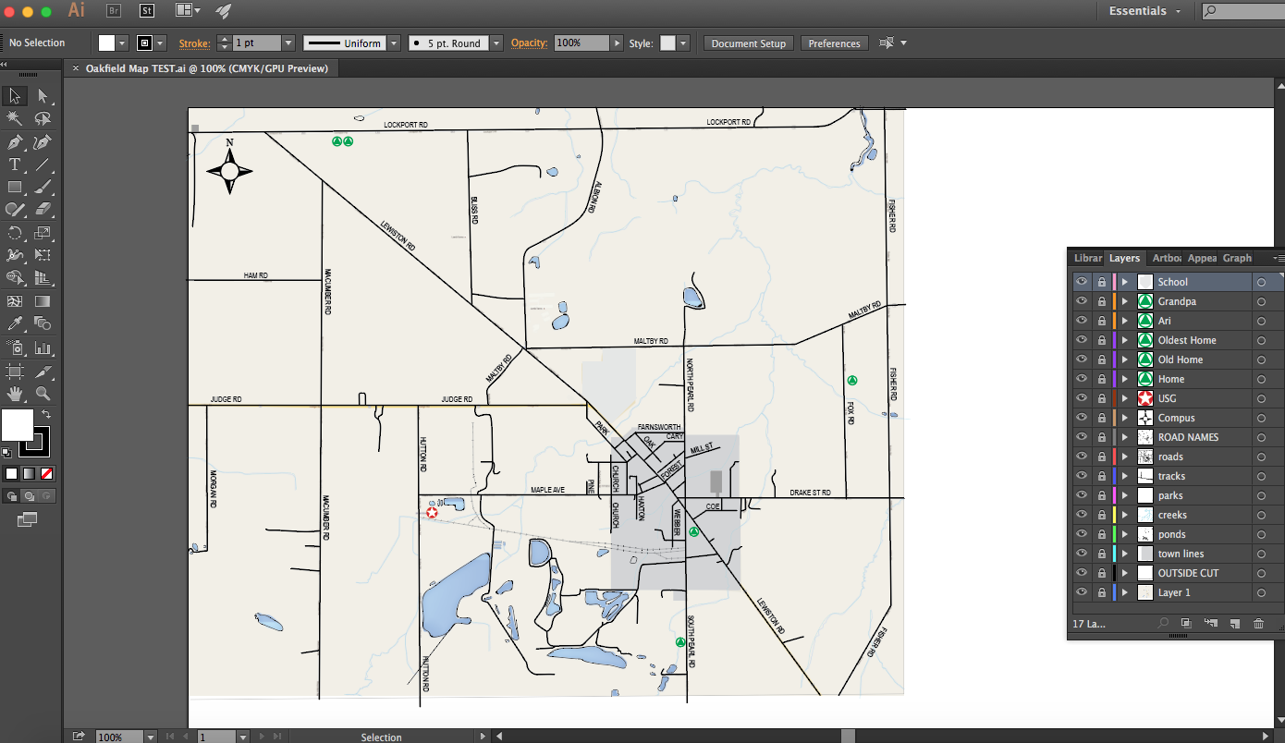Select the Hand tool

(x=15, y=394)
